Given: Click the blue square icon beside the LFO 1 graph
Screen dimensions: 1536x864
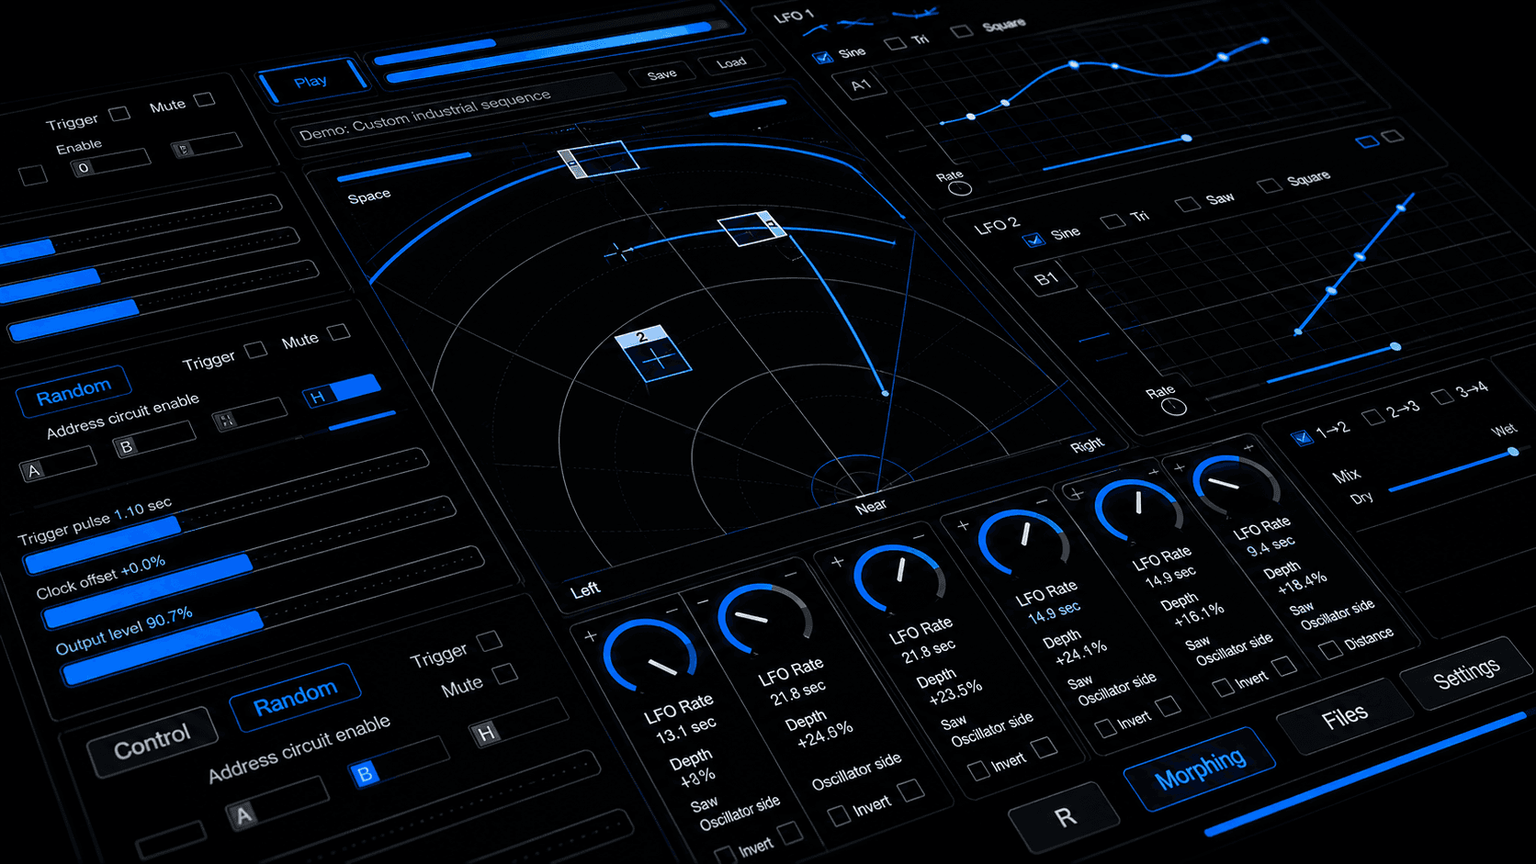Looking at the screenshot, I should pyautogui.click(x=1367, y=141).
